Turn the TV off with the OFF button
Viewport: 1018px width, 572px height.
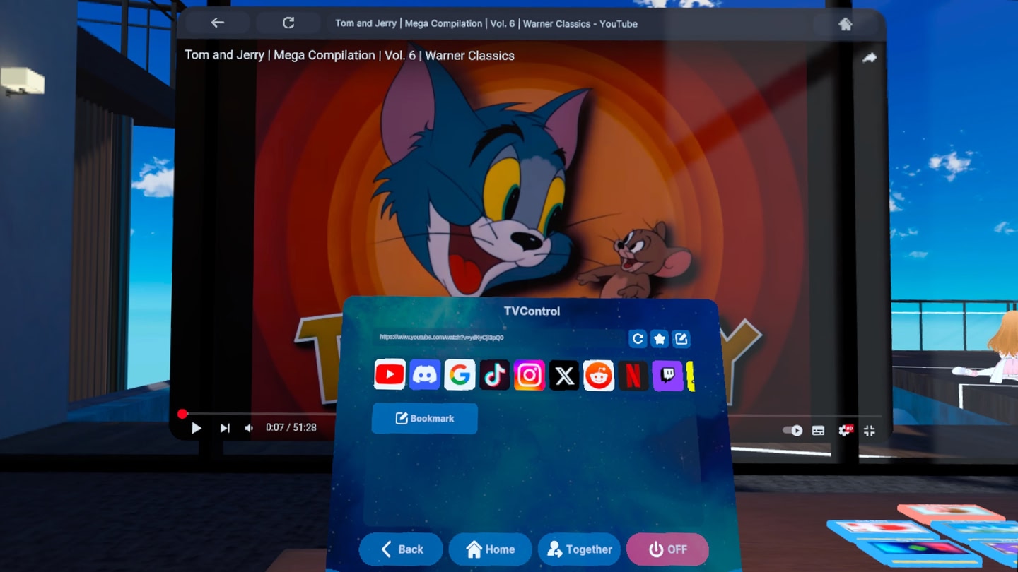pos(667,549)
